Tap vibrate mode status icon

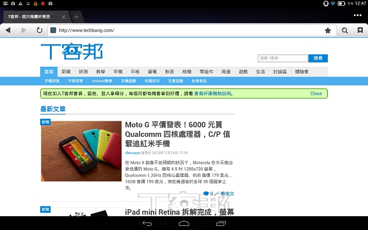tap(325, 3)
